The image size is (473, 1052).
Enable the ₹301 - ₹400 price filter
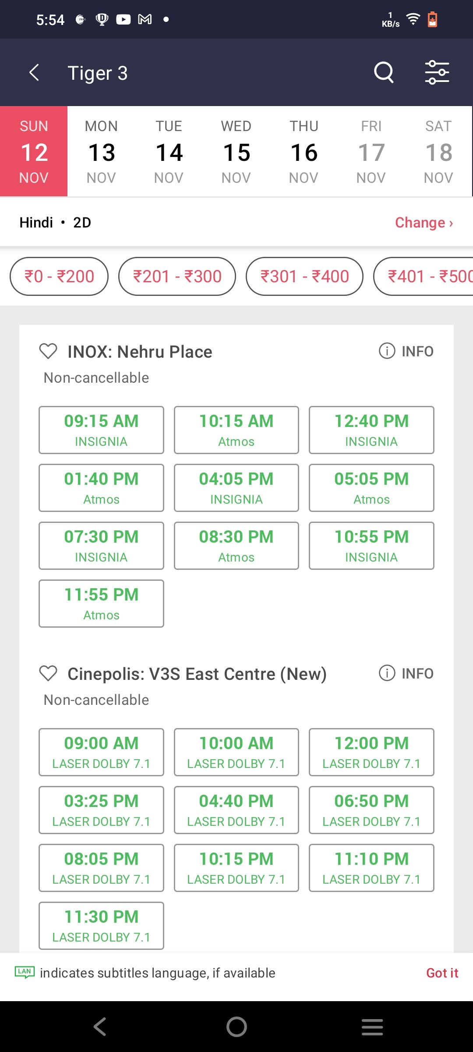coord(304,277)
